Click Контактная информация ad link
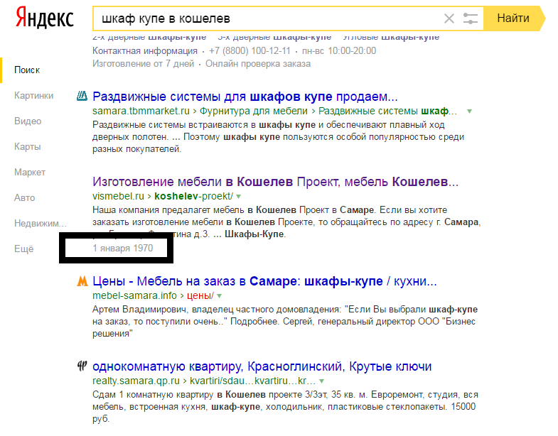558x436 pixels. pos(145,51)
